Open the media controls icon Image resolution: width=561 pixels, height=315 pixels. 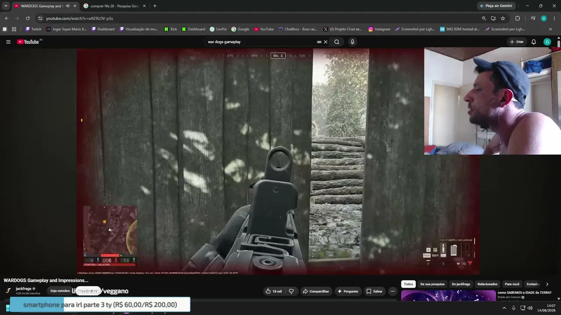click(x=533, y=18)
